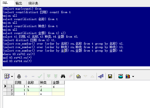The width and height of the screenshot is (150, 108).
Task: Click the delete record minus icon
Action: 33,76
